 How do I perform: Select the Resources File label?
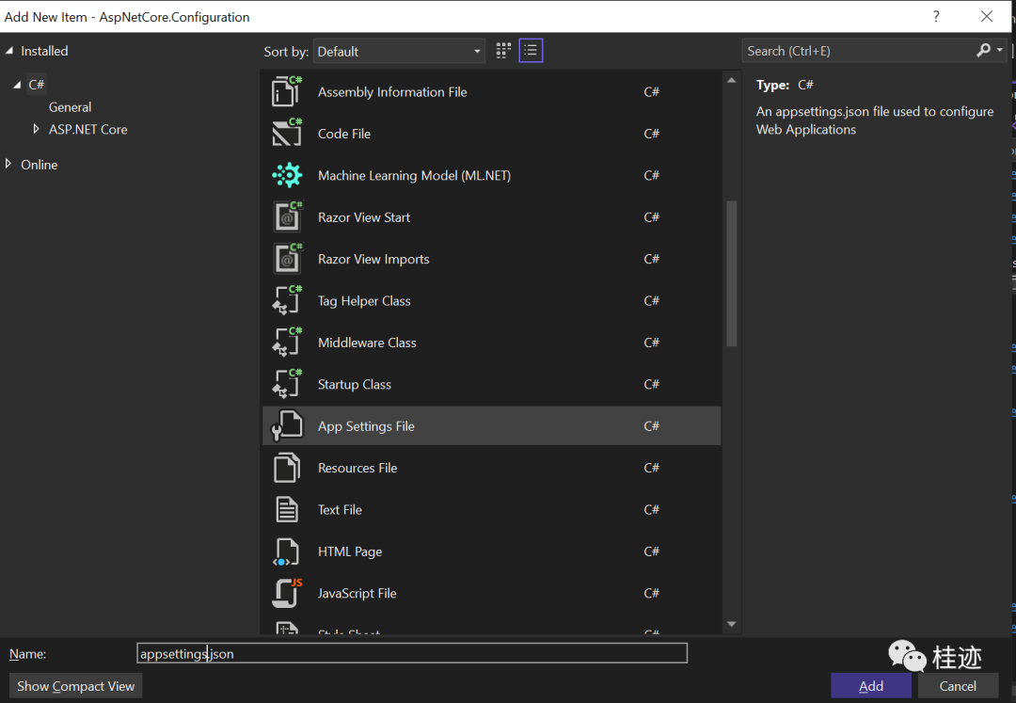(x=357, y=468)
